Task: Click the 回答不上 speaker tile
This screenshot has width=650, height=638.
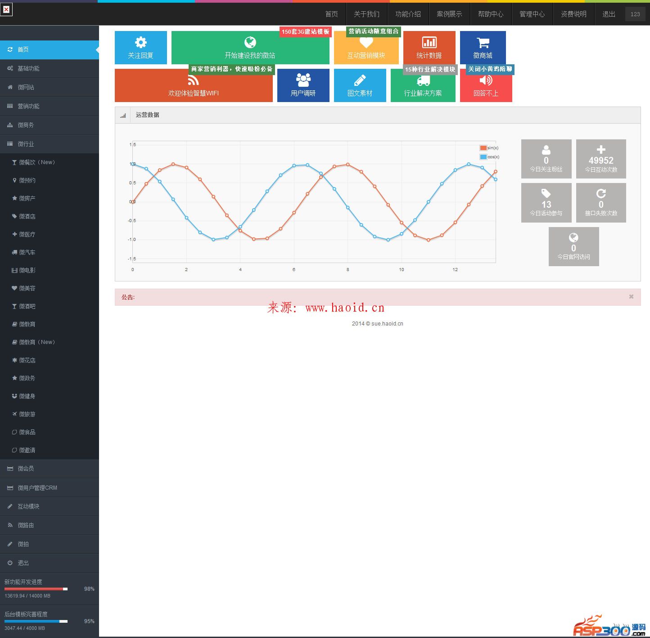Action: coord(486,85)
